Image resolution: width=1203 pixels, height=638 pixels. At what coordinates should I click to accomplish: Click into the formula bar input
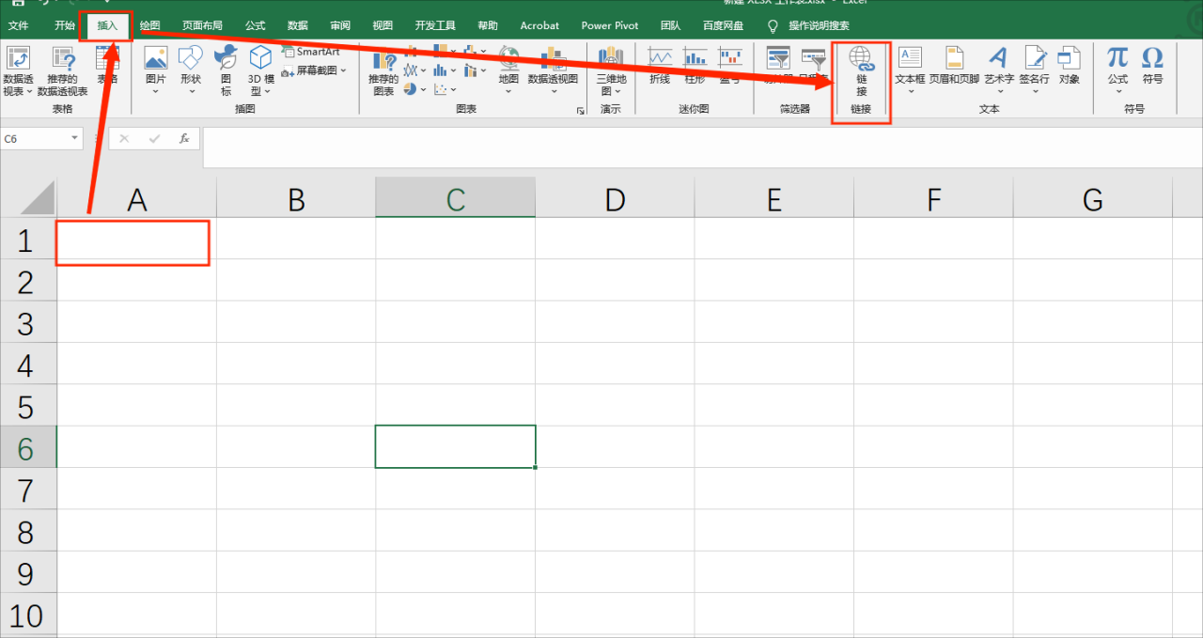701,146
